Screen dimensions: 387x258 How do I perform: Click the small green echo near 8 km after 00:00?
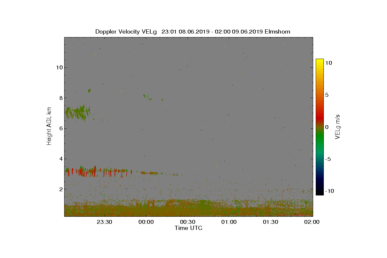(148, 97)
